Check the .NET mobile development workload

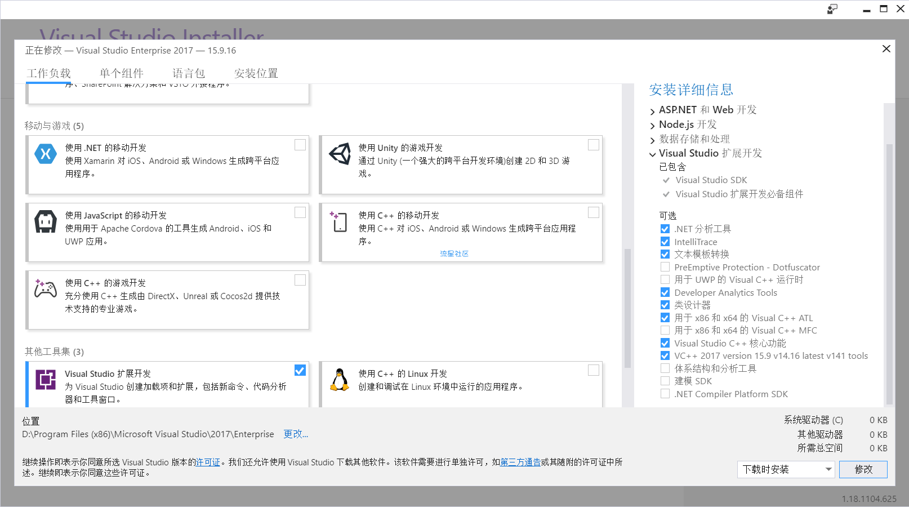pos(300,145)
